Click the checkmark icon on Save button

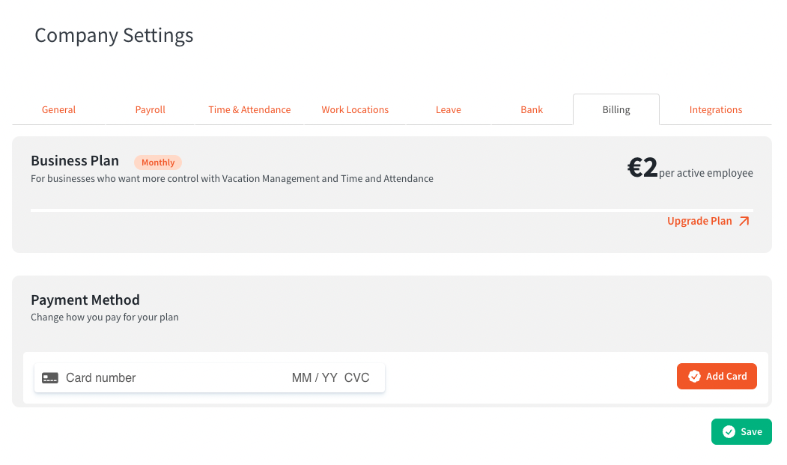[729, 432]
